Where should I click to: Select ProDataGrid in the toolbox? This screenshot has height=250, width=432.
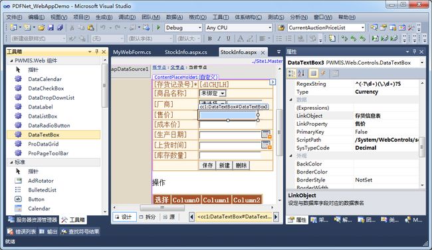point(43,144)
